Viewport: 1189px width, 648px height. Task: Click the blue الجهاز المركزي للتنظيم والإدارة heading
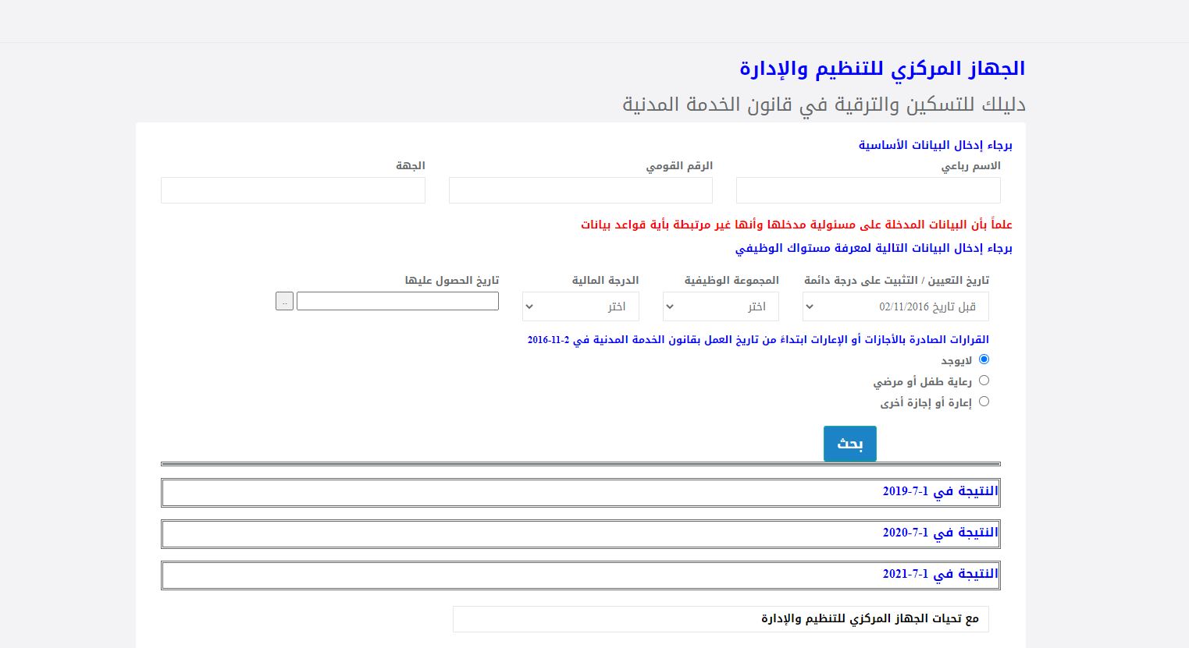coord(881,69)
